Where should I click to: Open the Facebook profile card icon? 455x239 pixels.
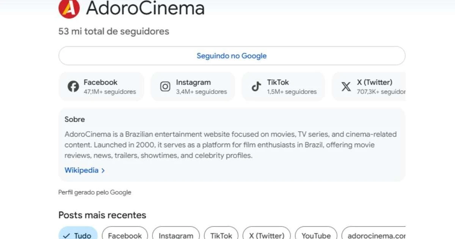click(x=73, y=86)
